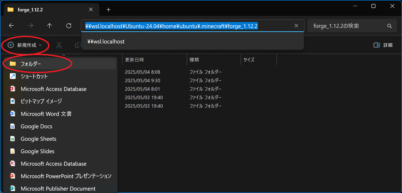
Task: Sort by the 更新日時 column header
Action: coord(155,60)
